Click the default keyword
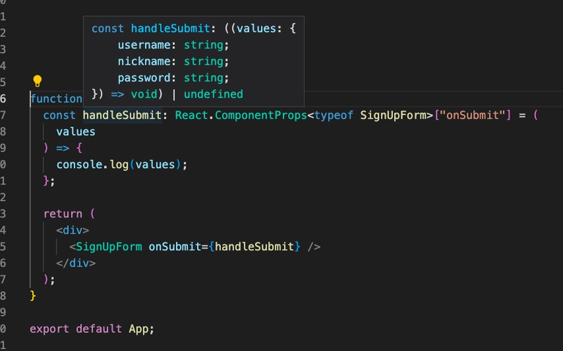The width and height of the screenshot is (563, 351). [x=99, y=329]
